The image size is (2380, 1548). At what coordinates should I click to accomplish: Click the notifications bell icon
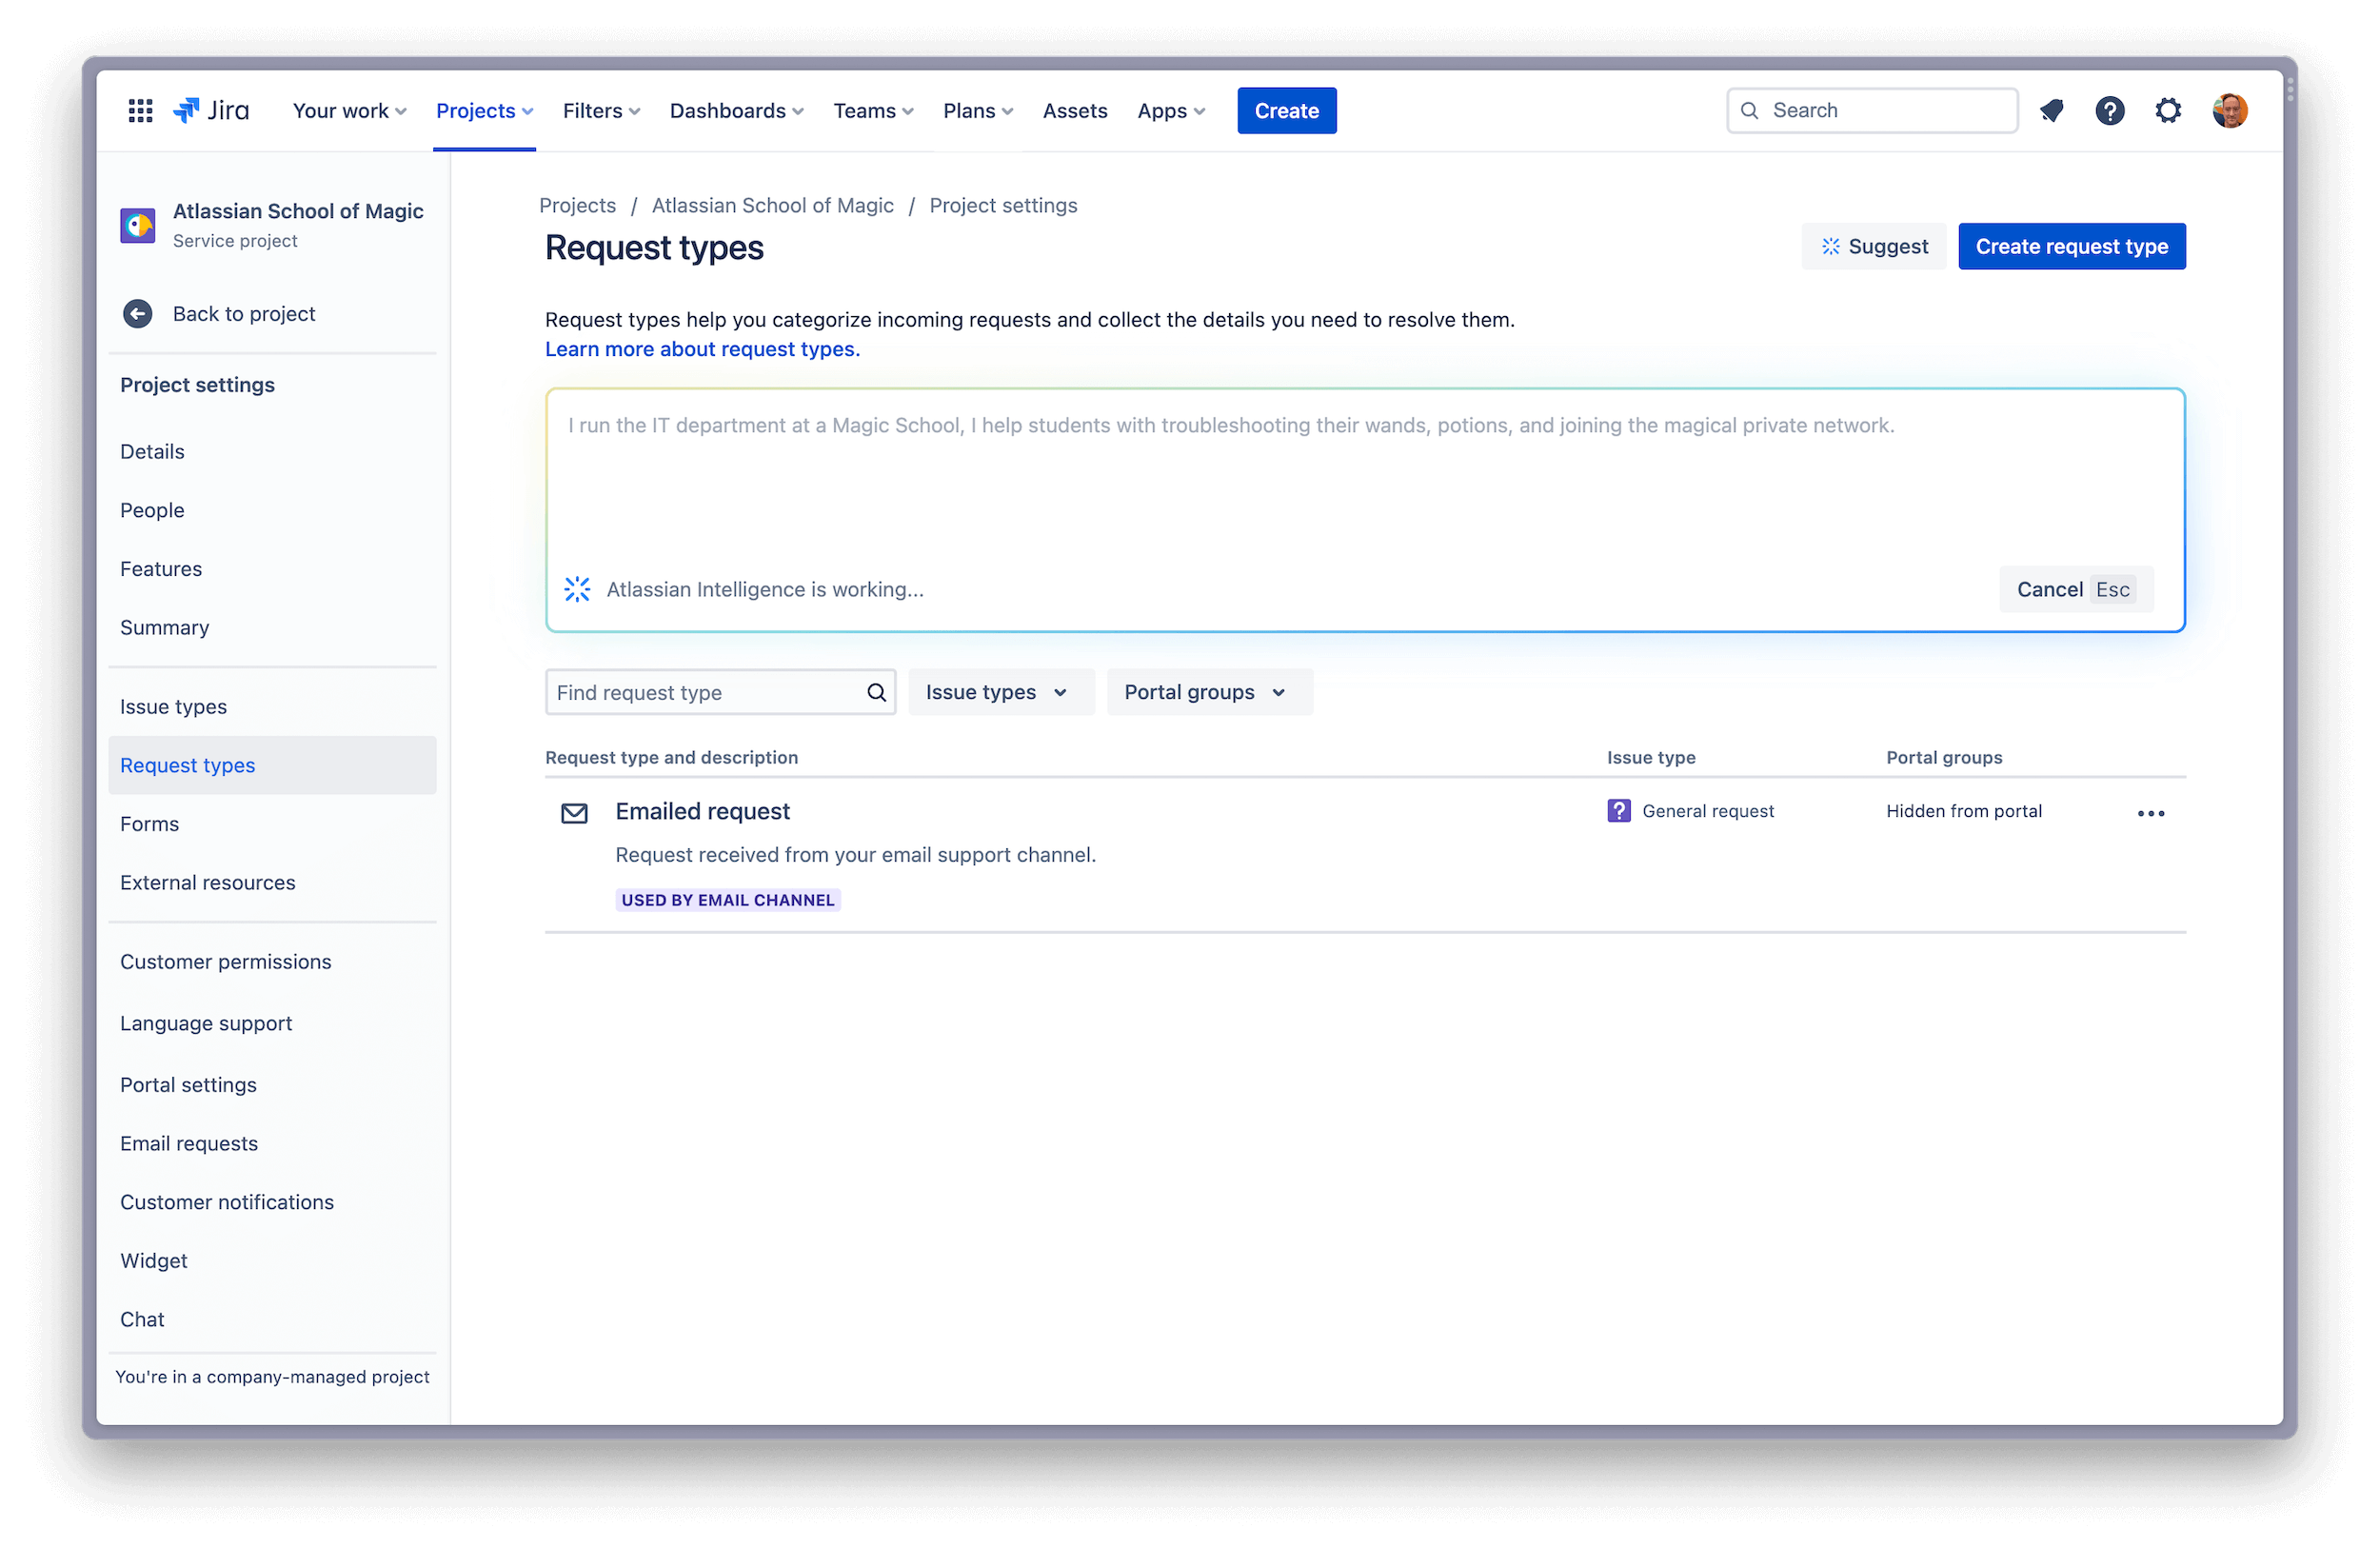(x=2053, y=109)
